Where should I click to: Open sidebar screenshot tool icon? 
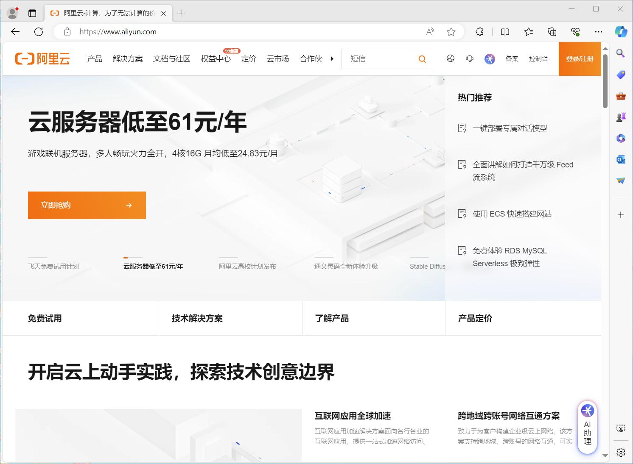tap(621, 428)
